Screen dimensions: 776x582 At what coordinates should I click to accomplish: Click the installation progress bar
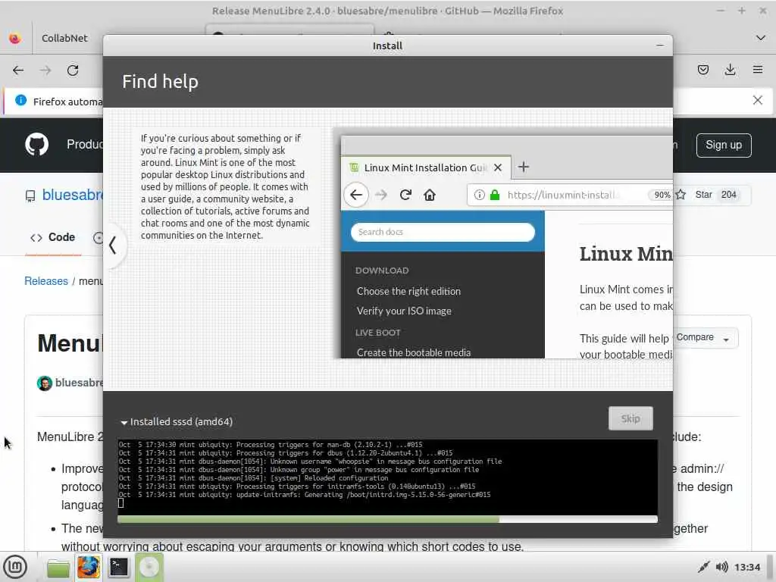tap(387, 519)
